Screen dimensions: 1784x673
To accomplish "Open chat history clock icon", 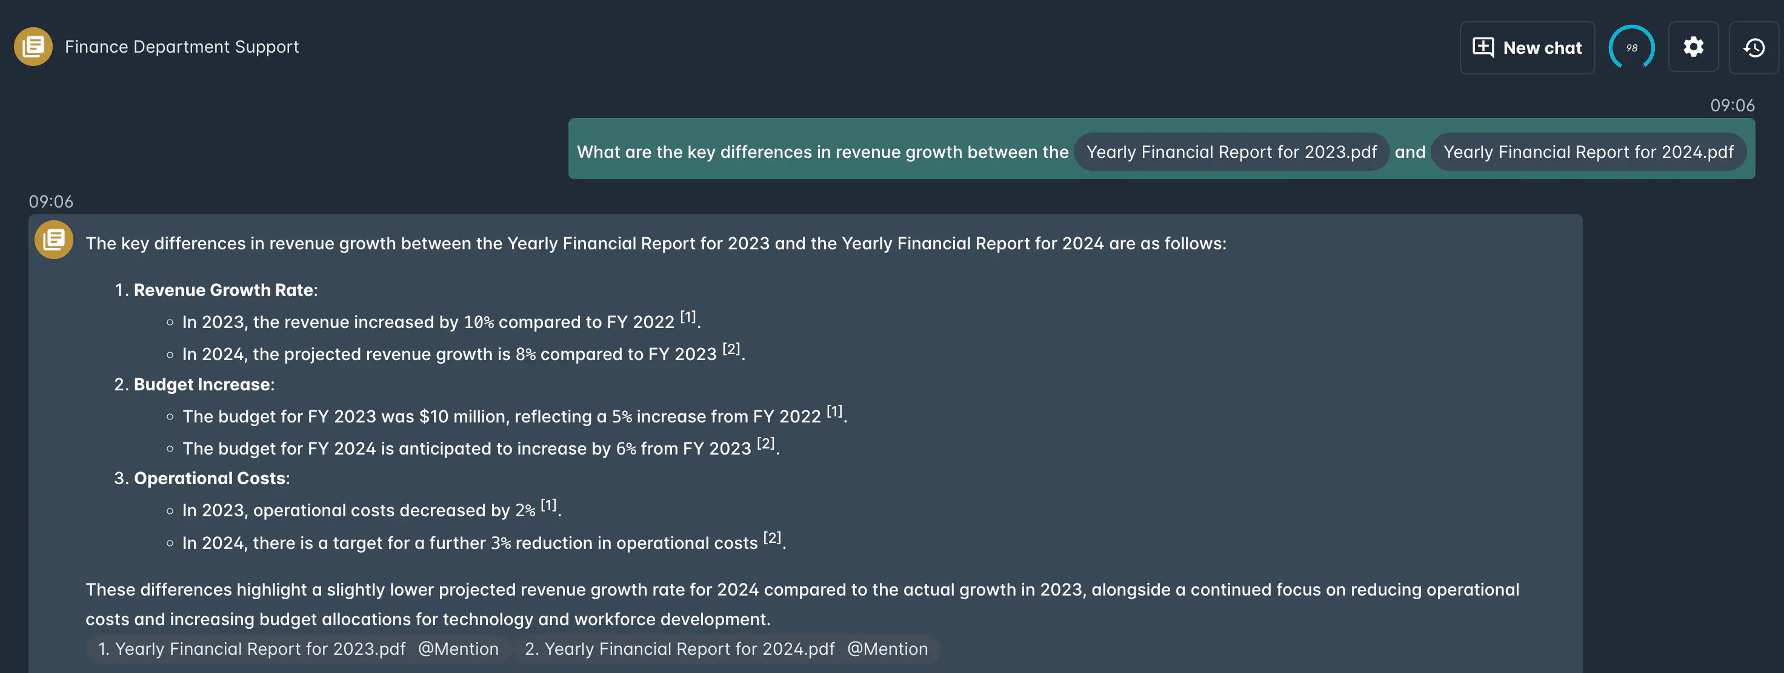I will tap(1754, 48).
